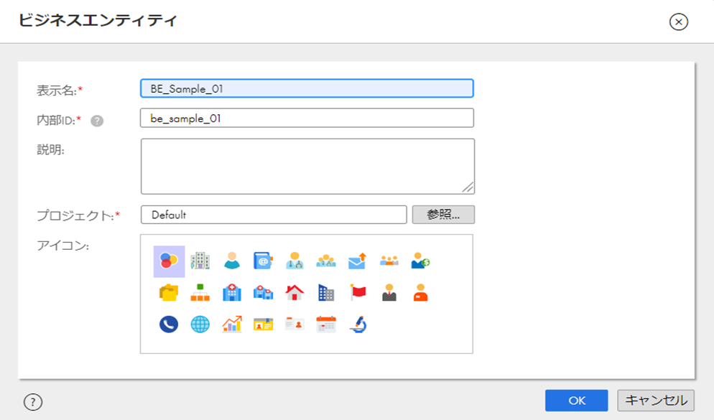The height and width of the screenshot is (420, 714).
Task: Select the dark blue skyscraper icon
Action: pyautogui.click(x=326, y=293)
